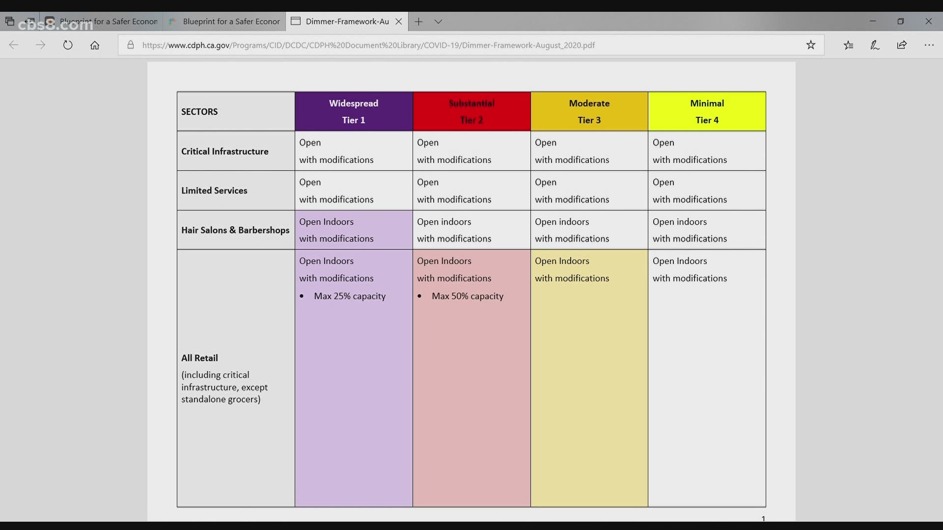This screenshot has width=943, height=530.
Task: Go back to the previous page
Action: tap(14, 45)
